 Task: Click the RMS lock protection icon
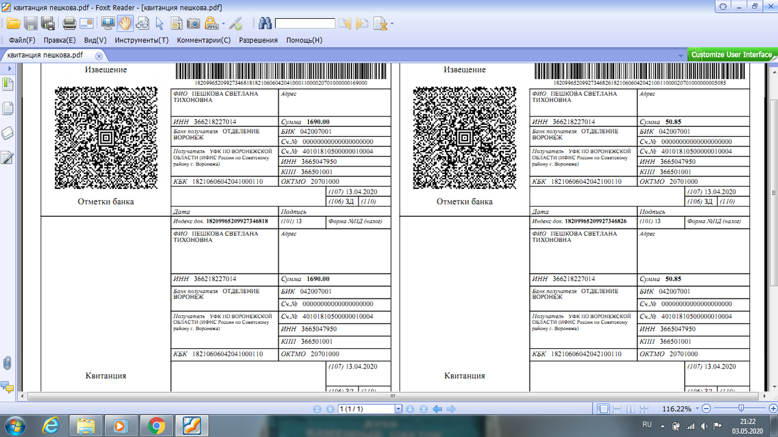(x=211, y=24)
